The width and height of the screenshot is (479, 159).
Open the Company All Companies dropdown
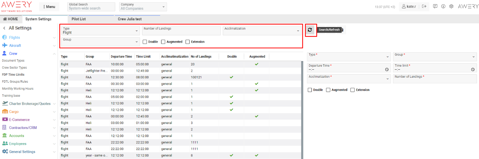[x=143, y=7]
